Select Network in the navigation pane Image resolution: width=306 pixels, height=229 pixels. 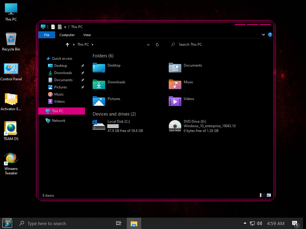[58, 121]
